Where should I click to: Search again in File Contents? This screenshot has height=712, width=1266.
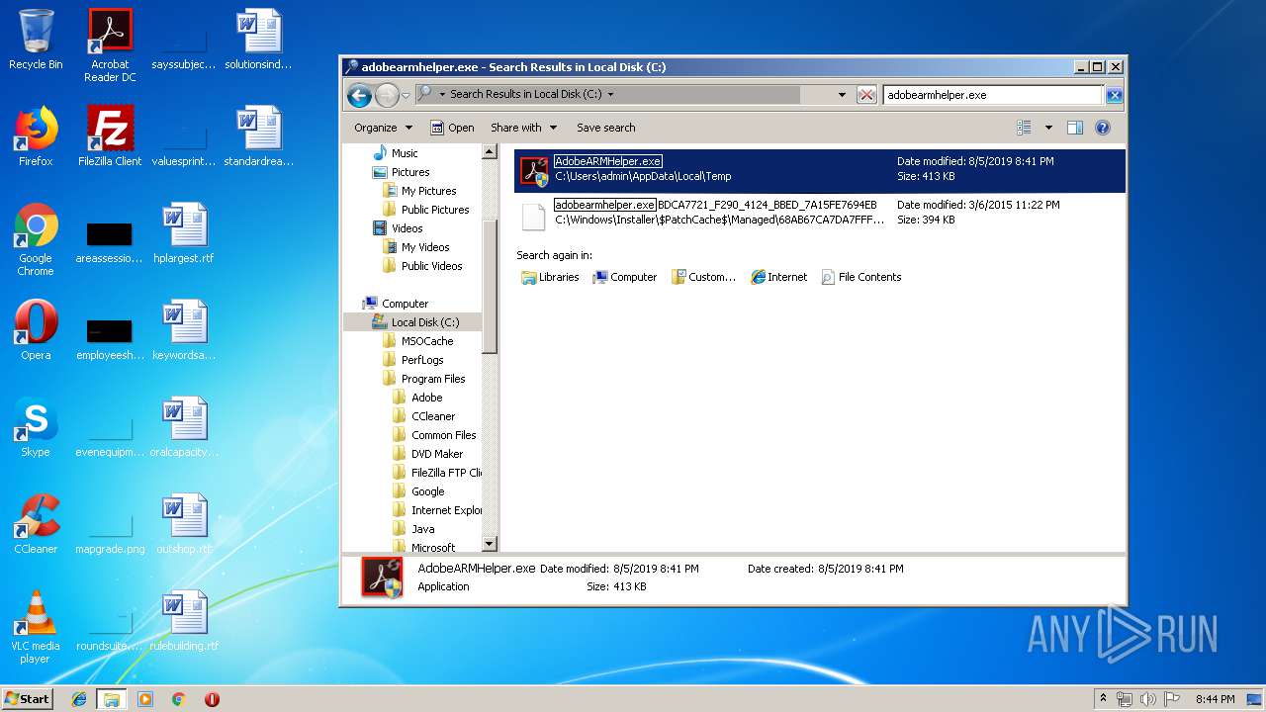click(x=860, y=277)
